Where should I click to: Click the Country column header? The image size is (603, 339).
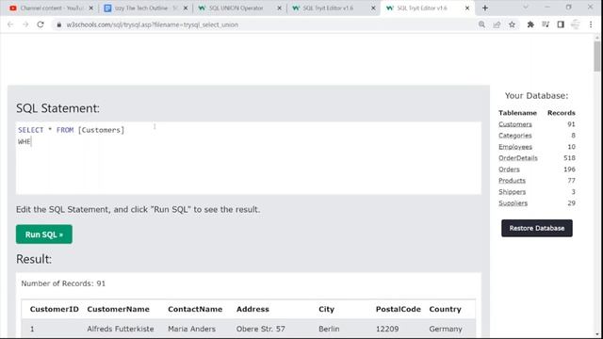tap(445, 310)
